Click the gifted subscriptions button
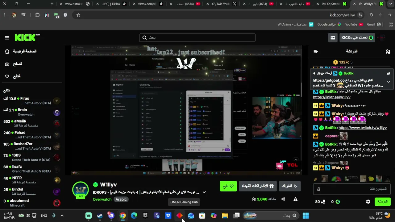The image size is (395, 222). tap(257, 186)
